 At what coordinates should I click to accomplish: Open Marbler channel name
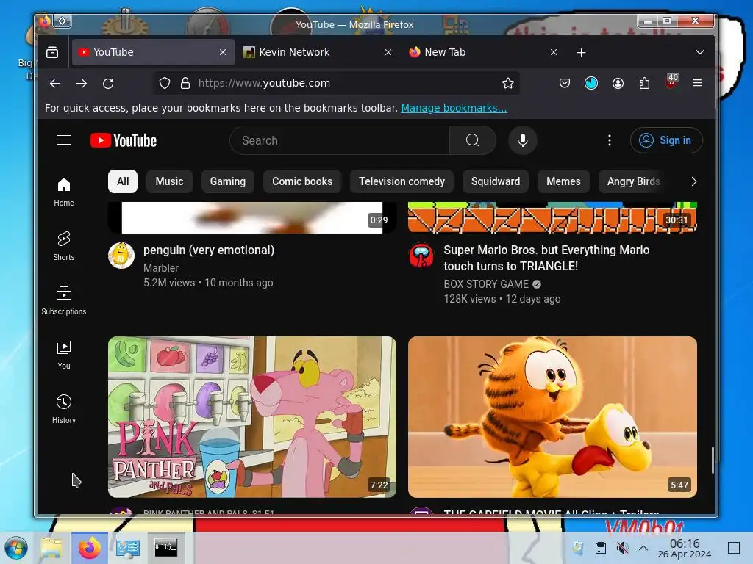pyautogui.click(x=161, y=268)
